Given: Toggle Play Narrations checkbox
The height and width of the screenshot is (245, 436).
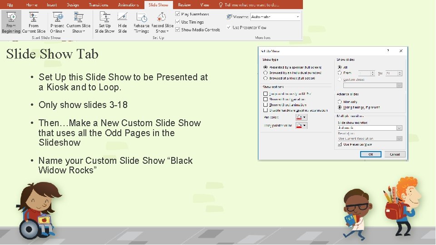Looking at the screenshot, I should click(x=178, y=14).
